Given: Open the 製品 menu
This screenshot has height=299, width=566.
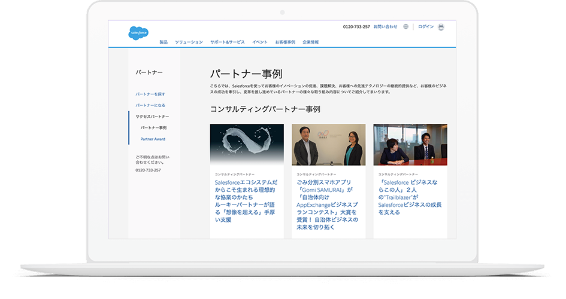Looking at the screenshot, I should click(164, 42).
